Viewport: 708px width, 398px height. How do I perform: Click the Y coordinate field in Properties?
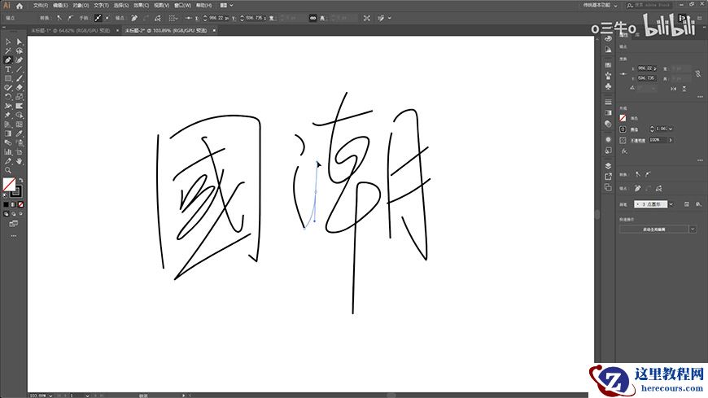tap(647, 78)
